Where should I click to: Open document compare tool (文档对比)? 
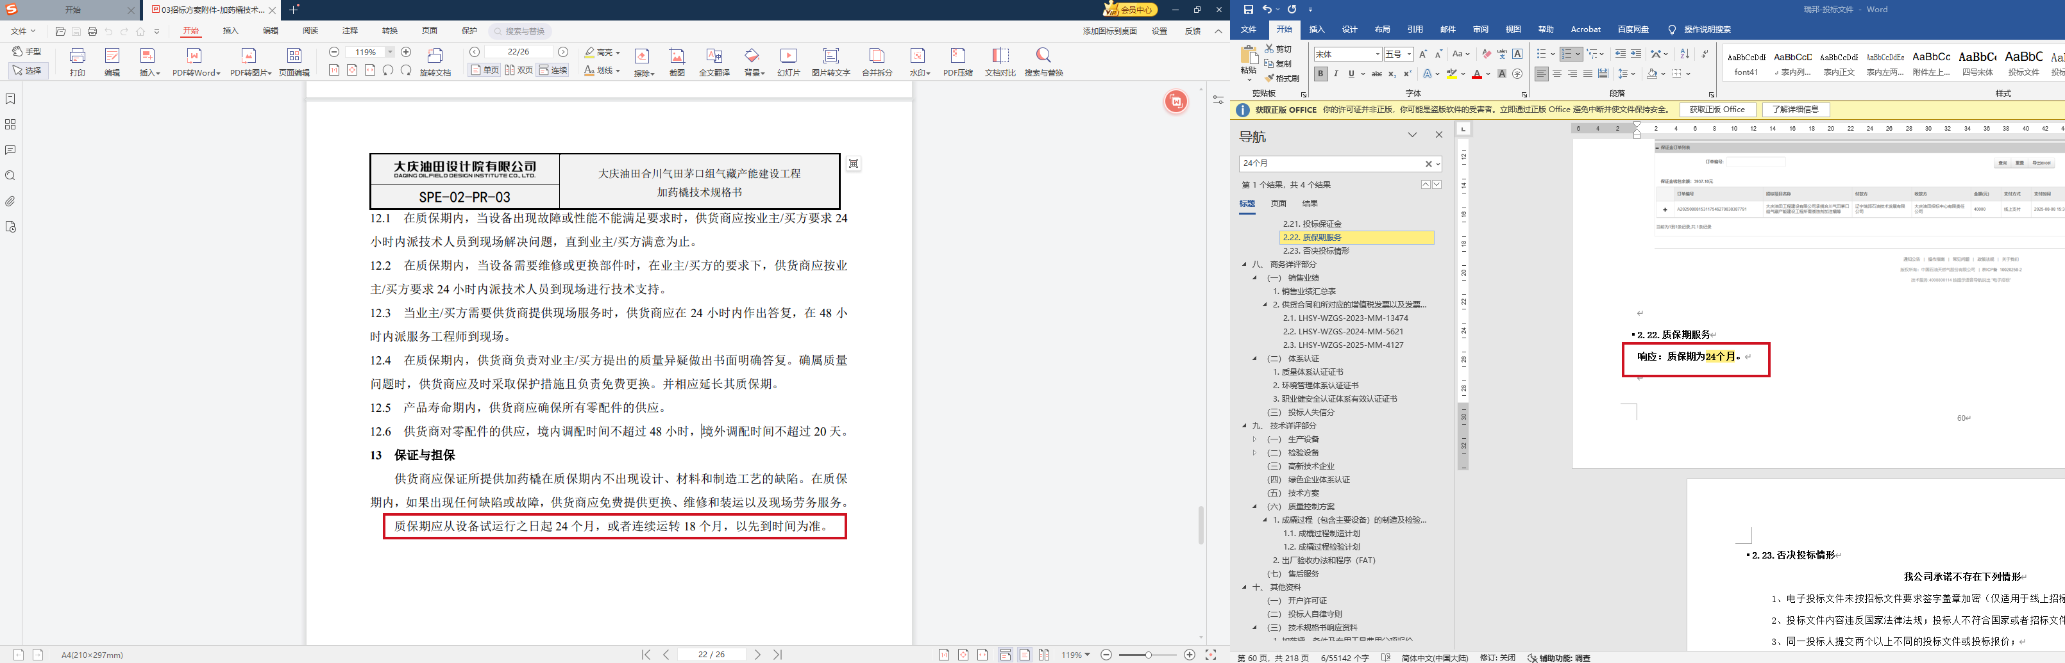point(1000,61)
